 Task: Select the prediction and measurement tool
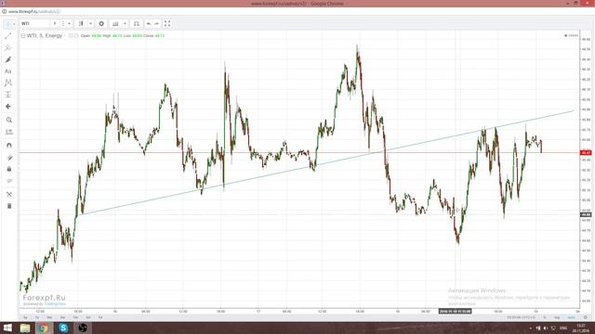pos(8,95)
